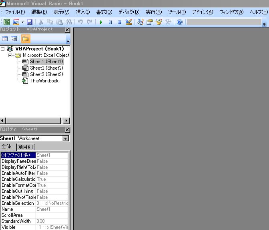Image resolution: width=269 pixels, height=230 pixels.
Task: Click Visible property xlSheetVisible value
Action: (x=52, y=227)
